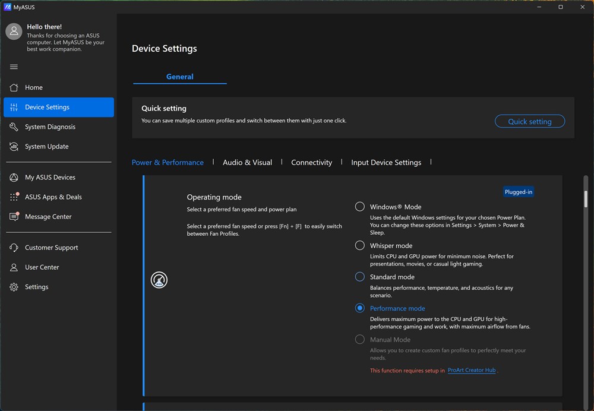Open System Diagnosis wrench icon

pyautogui.click(x=14, y=127)
